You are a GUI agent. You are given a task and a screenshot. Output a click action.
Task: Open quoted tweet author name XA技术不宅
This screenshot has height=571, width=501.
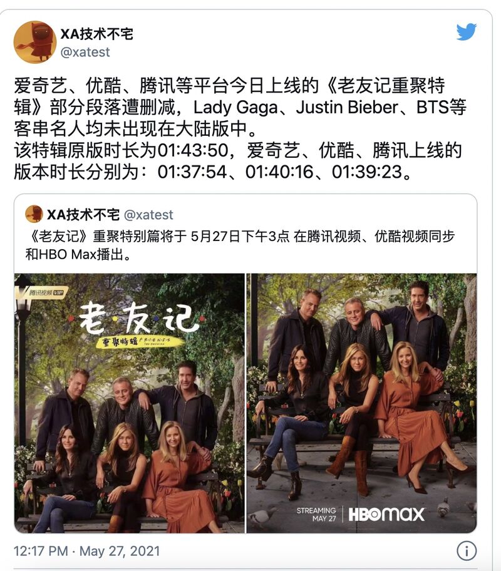click(83, 215)
